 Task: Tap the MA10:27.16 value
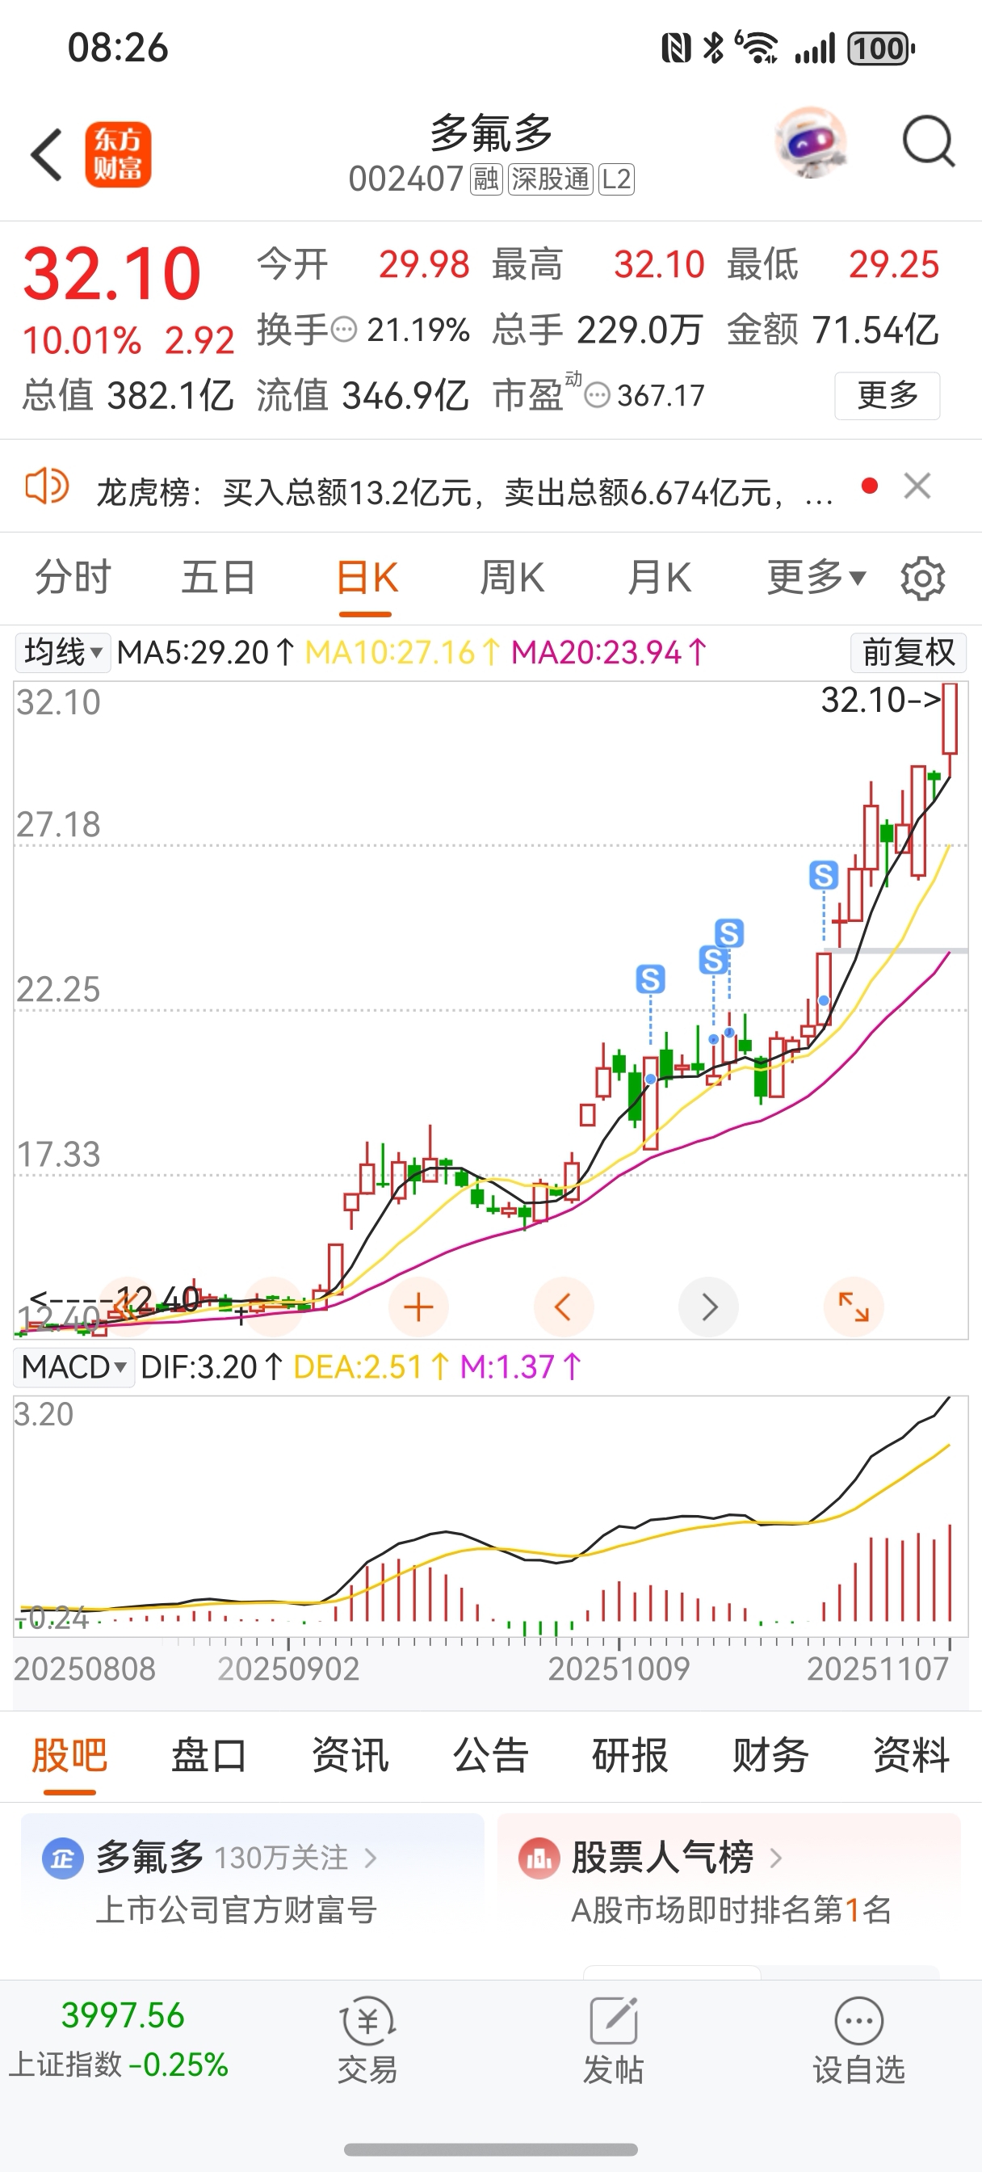point(402,653)
